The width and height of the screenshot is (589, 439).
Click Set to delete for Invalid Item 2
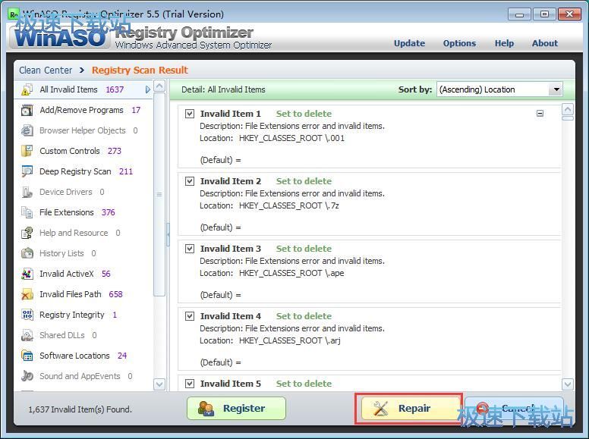coord(304,181)
